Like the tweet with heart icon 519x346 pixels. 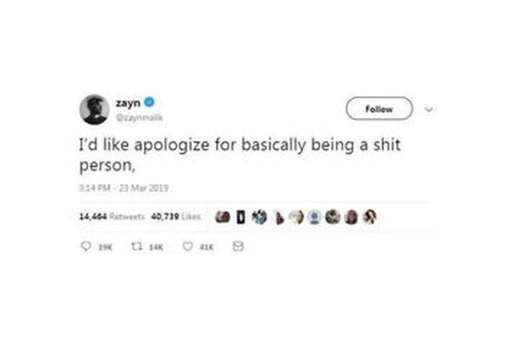[x=188, y=247]
